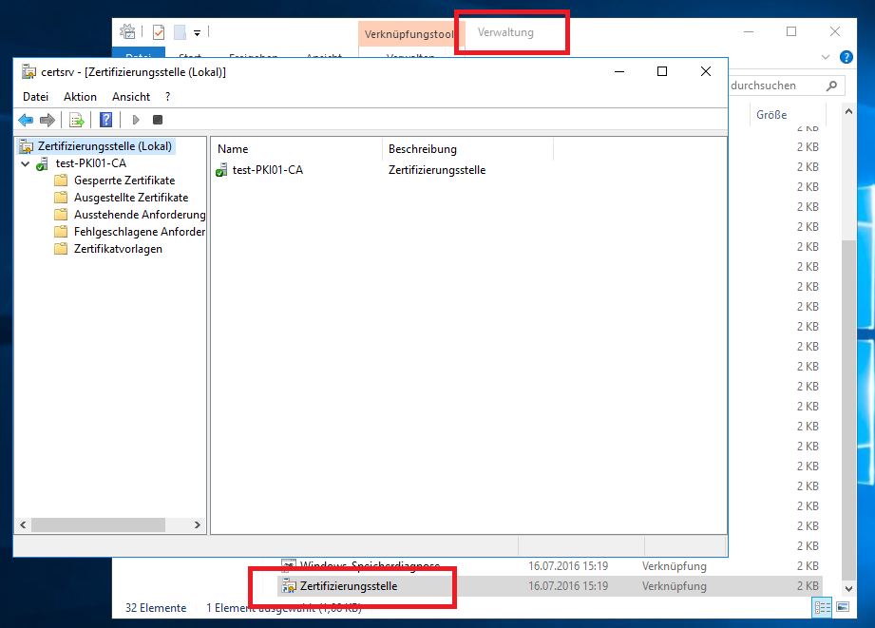
Task: Open the quick access toolbar dropdown arrow
Action: [197, 32]
